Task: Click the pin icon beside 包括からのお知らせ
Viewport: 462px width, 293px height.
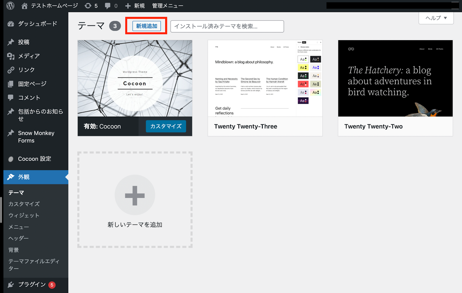Action: click(11, 112)
